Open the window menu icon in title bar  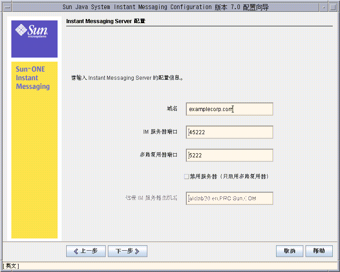click(x=7, y=7)
